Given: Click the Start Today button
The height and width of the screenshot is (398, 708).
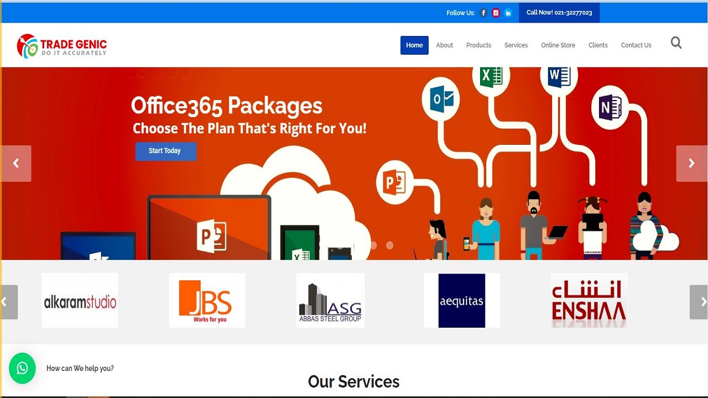Looking at the screenshot, I should click(x=165, y=151).
